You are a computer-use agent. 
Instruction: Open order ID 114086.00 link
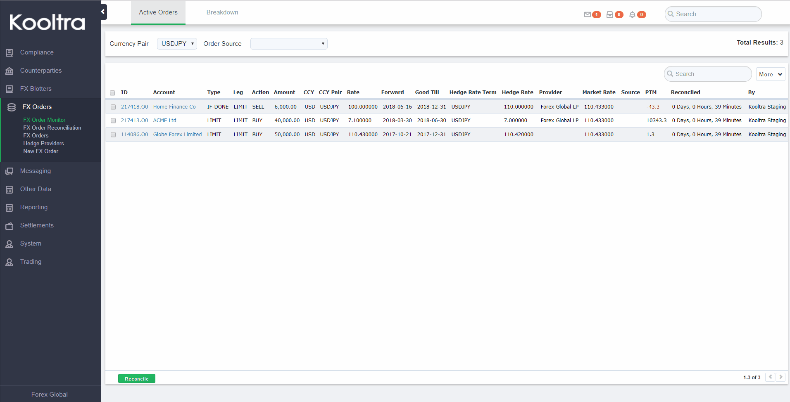134,134
